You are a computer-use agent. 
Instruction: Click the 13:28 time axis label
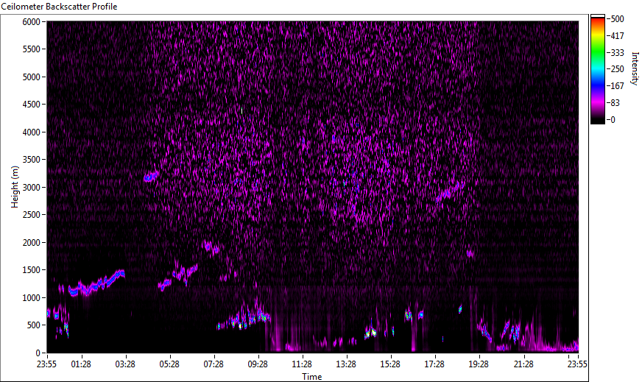pos(346,364)
